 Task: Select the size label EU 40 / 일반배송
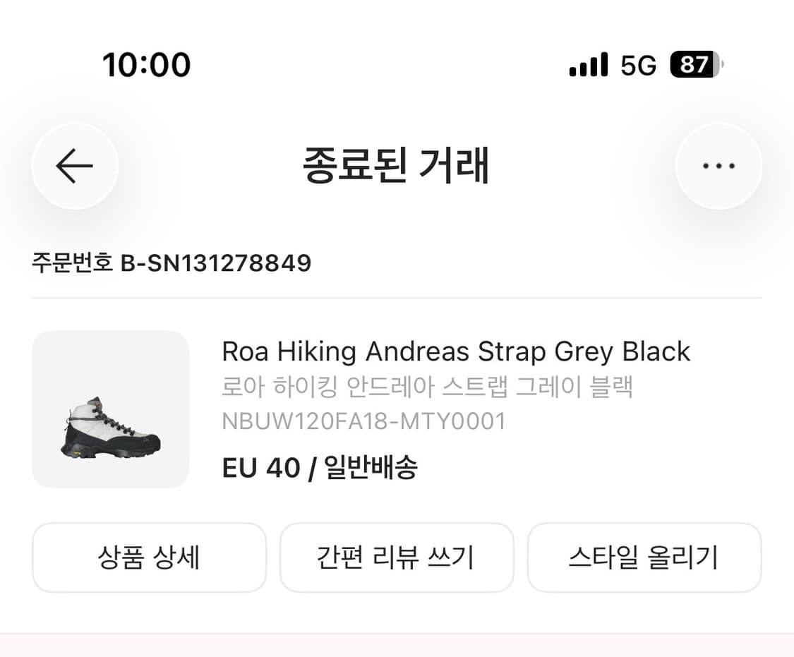pos(320,466)
